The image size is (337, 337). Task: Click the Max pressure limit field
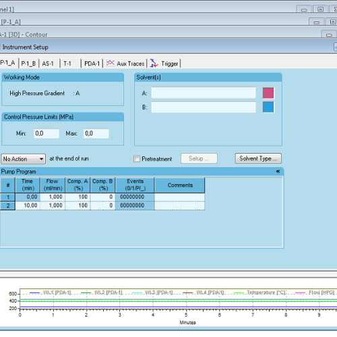pyautogui.click(x=96, y=133)
